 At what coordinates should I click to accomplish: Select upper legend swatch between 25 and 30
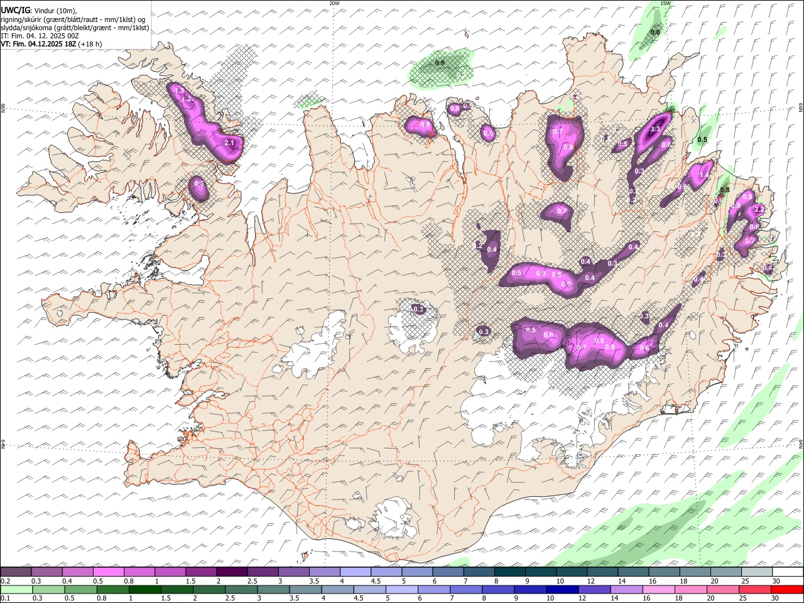point(756,572)
